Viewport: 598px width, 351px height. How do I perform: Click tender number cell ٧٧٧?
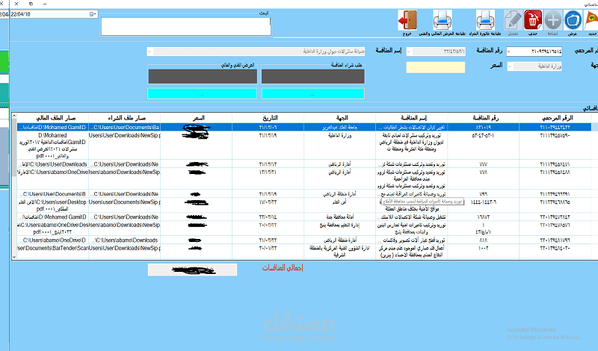pyautogui.click(x=483, y=164)
